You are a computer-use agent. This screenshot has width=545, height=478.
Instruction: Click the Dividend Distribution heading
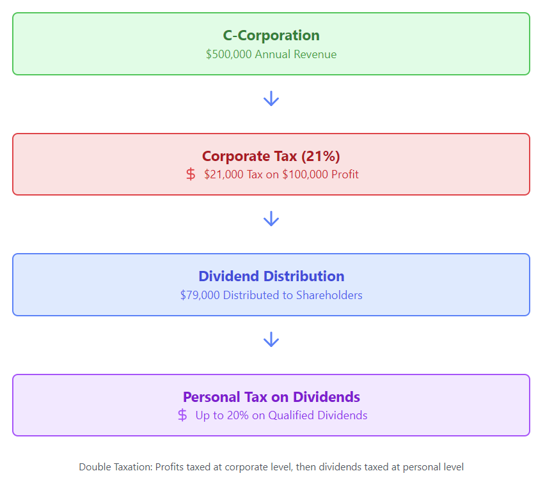pyautogui.click(x=271, y=276)
